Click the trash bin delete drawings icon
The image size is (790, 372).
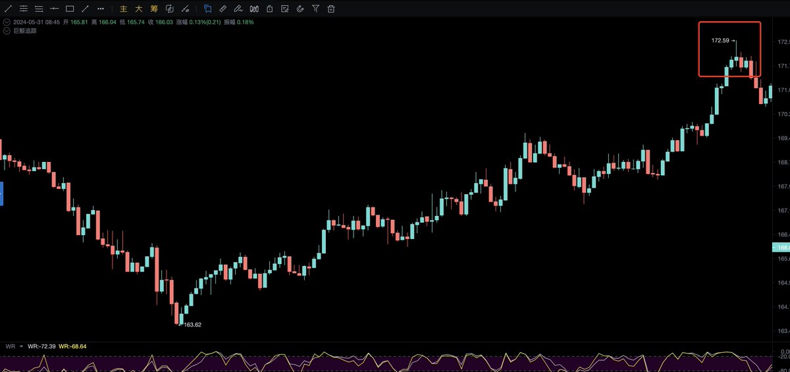[330, 9]
